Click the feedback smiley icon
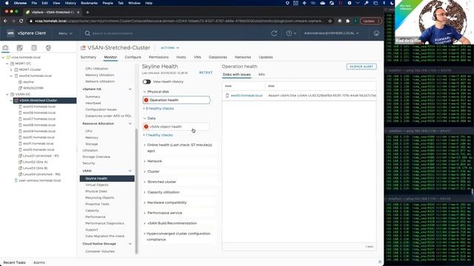 click(x=376, y=33)
